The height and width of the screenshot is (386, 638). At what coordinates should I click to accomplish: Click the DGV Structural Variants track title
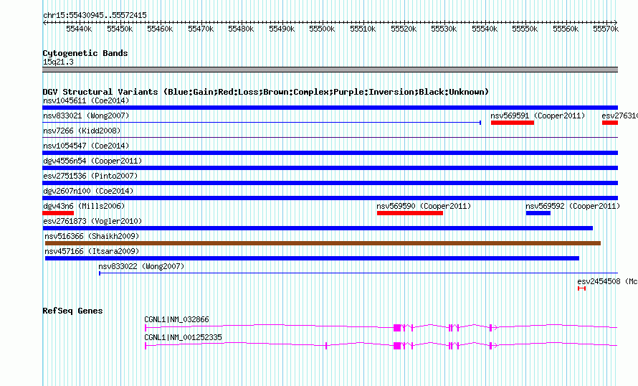click(266, 92)
